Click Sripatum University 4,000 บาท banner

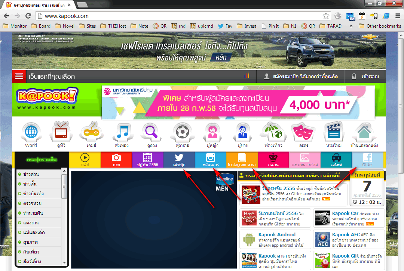[x=238, y=103]
